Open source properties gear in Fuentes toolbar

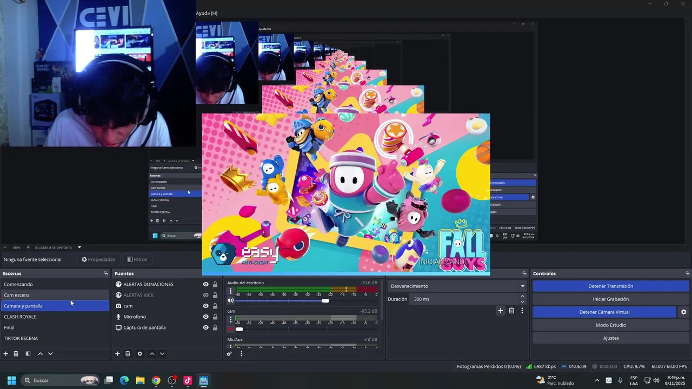(139, 354)
